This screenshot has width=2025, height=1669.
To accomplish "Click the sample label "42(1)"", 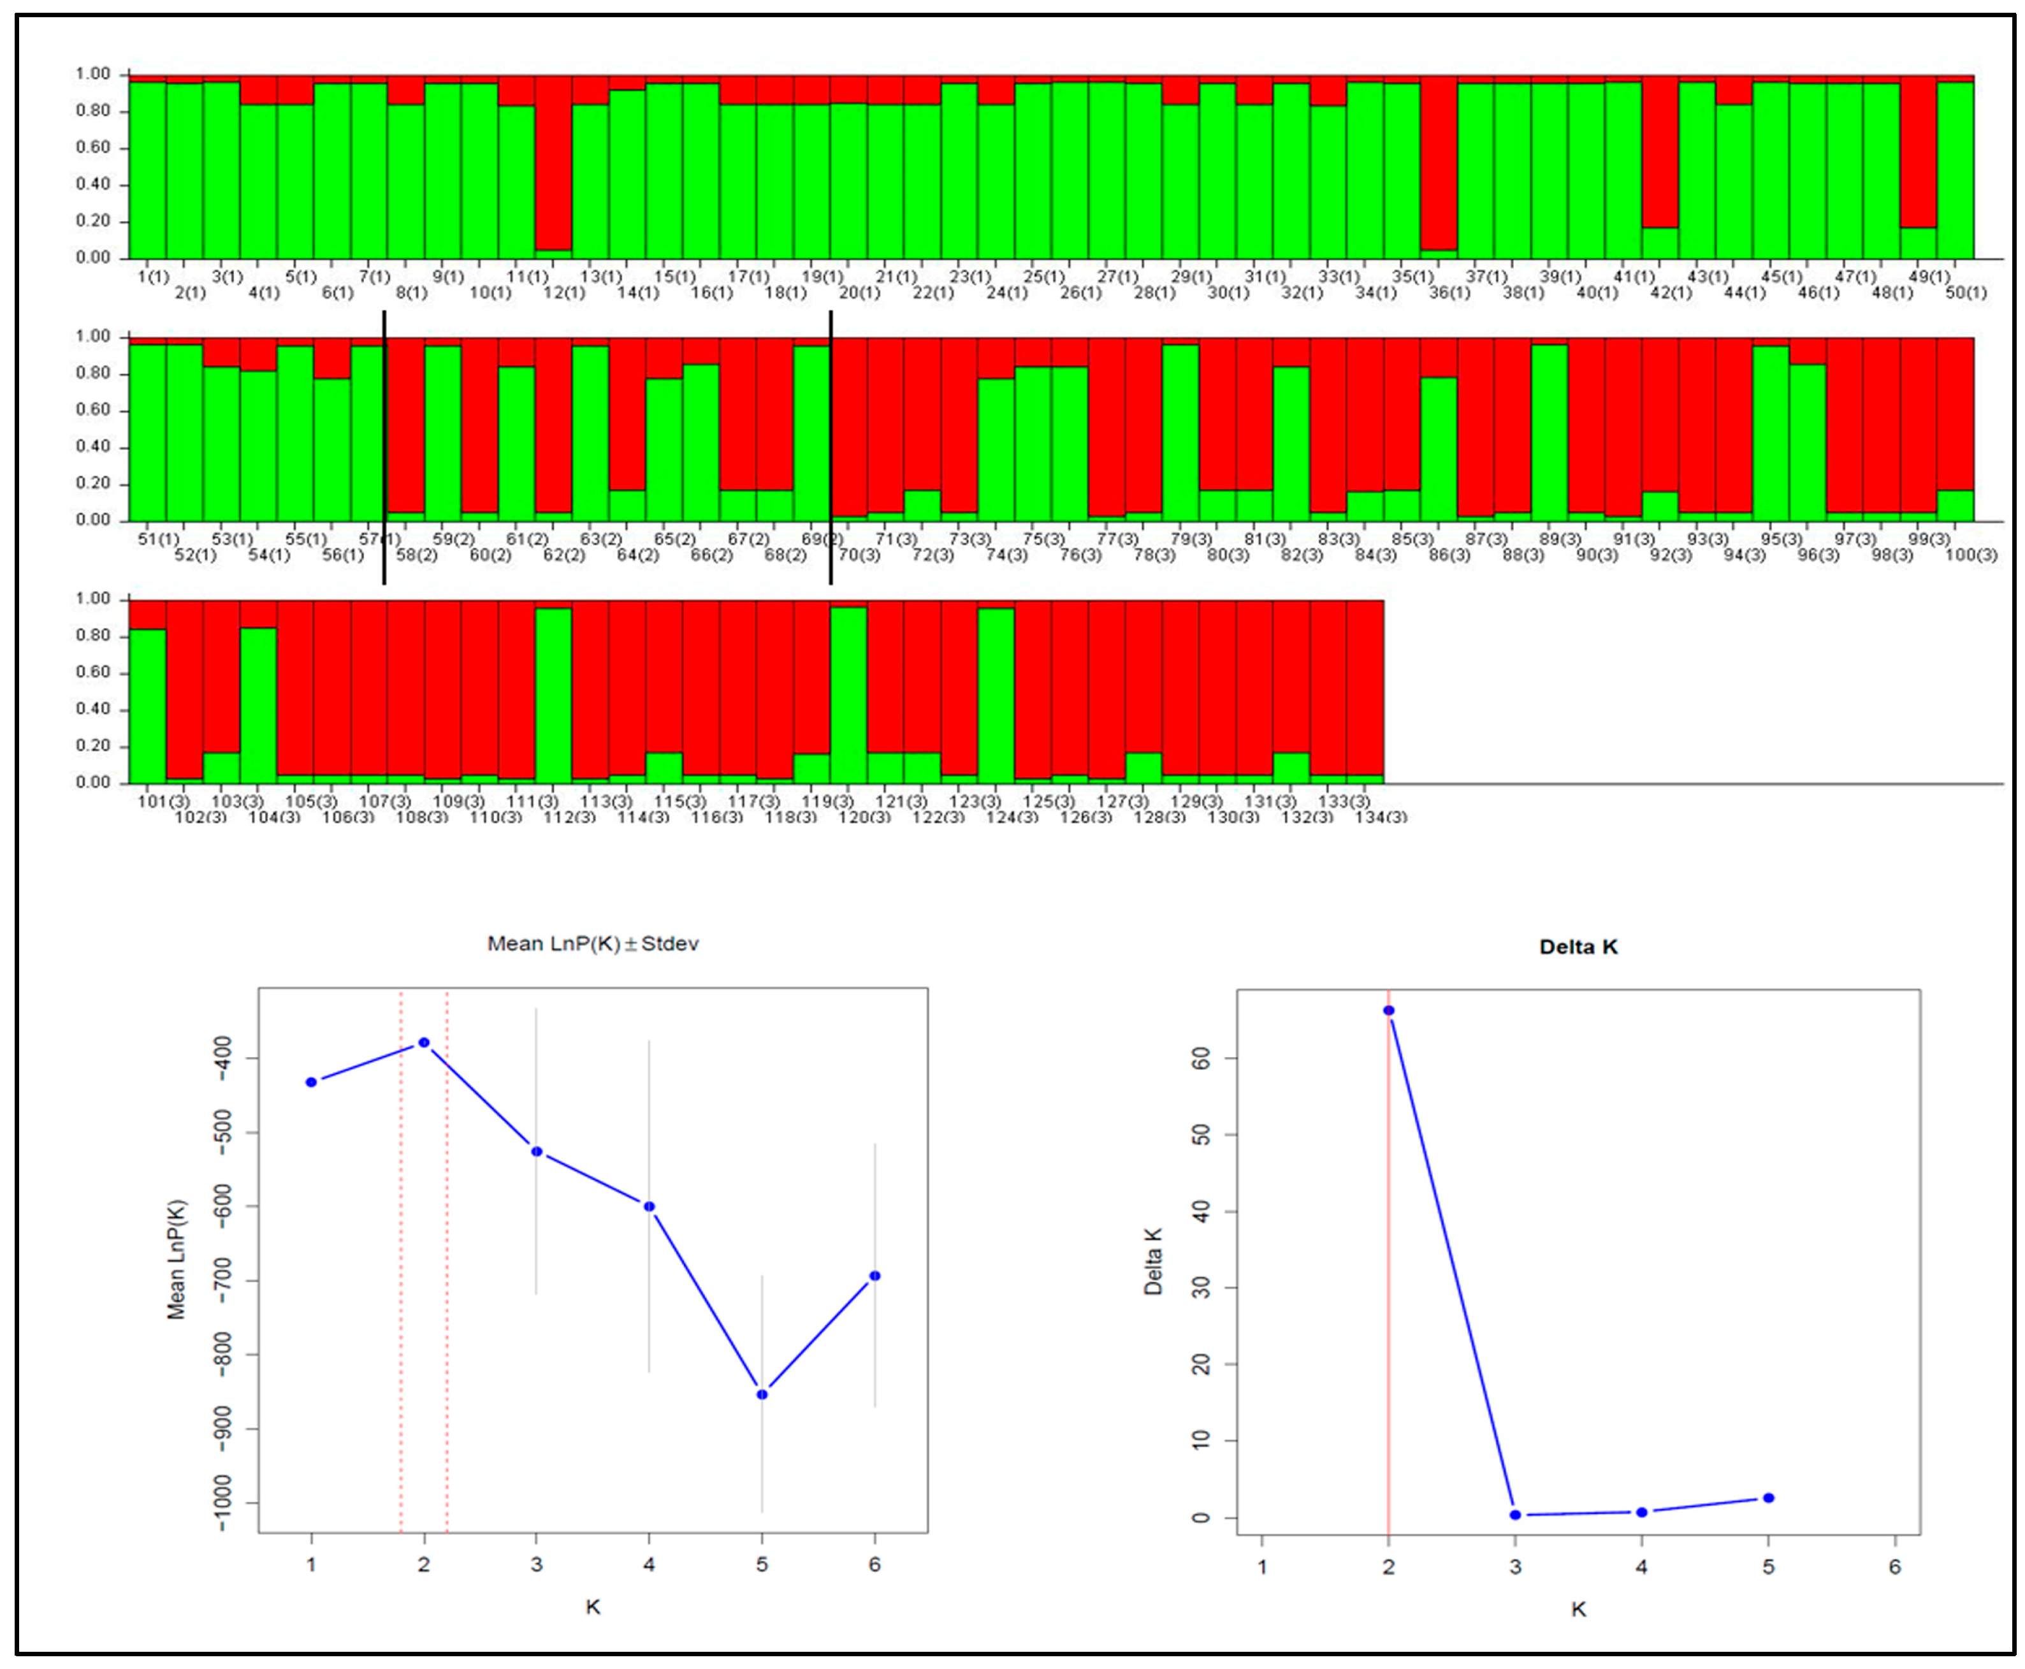I will point(1671,292).
